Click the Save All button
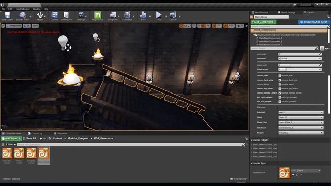Image resolution: width=331 pixels, height=186 pixels. (29, 139)
